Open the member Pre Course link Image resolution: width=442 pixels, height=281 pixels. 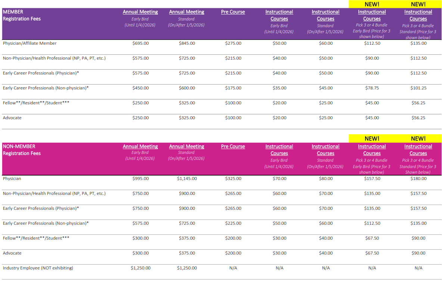233,12
